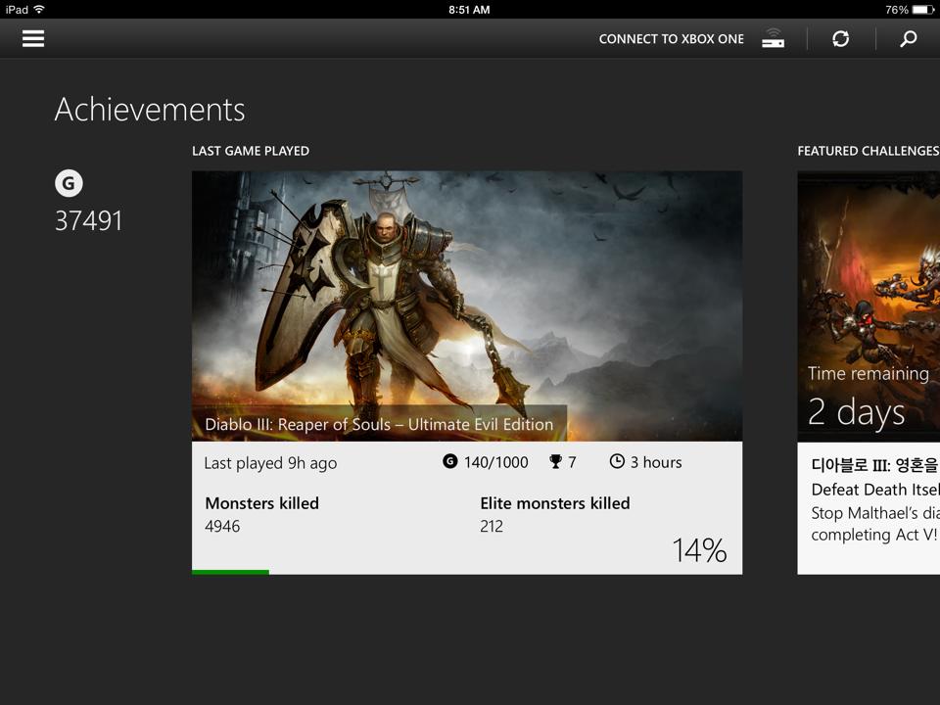Screen dimensions: 940x705
Task: Select the Last Game Played section header
Action: click(251, 151)
